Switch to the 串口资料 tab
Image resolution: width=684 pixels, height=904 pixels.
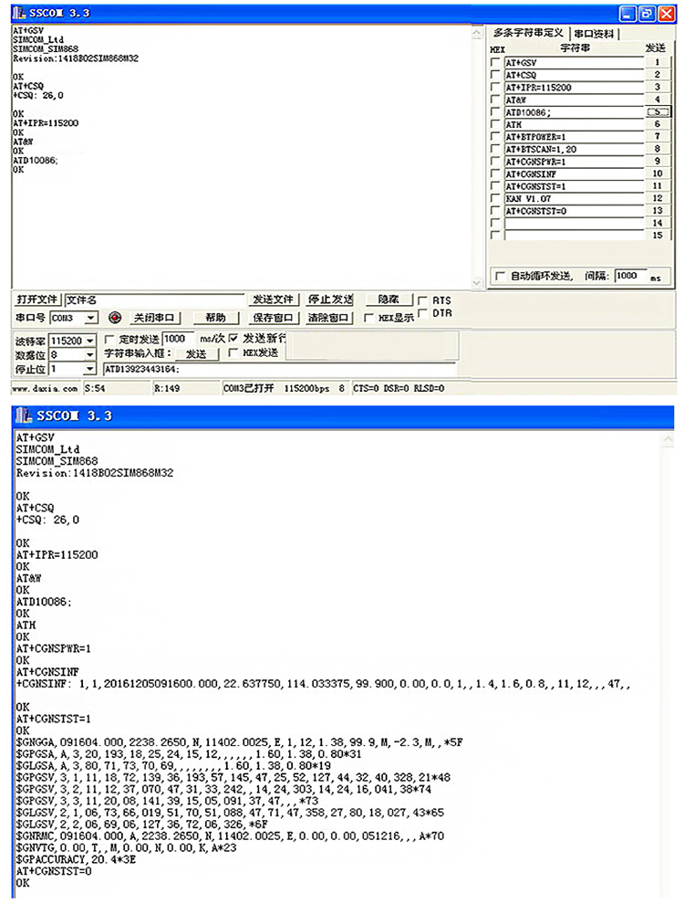(x=595, y=34)
